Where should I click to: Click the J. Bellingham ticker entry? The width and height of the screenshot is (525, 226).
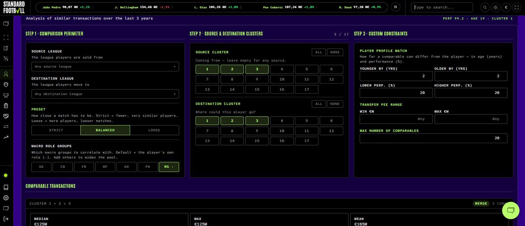point(142,7)
